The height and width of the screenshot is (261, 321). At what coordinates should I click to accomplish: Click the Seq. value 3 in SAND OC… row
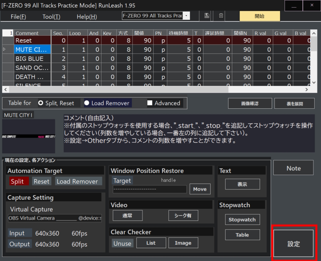[59, 67]
